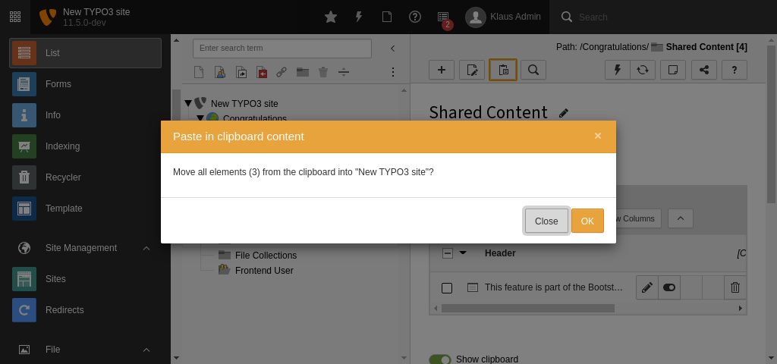The width and height of the screenshot is (777, 364).
Task: Select the external link page type icon
Action: pos(282,72)
